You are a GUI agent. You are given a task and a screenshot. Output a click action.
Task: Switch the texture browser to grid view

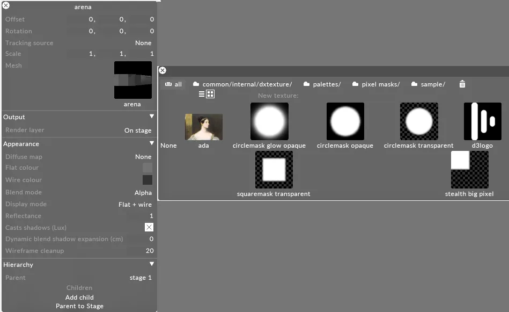[210, 94]
